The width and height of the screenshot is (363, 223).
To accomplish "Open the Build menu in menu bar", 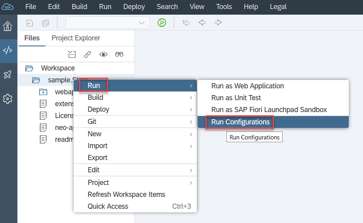I will point(80,7).
